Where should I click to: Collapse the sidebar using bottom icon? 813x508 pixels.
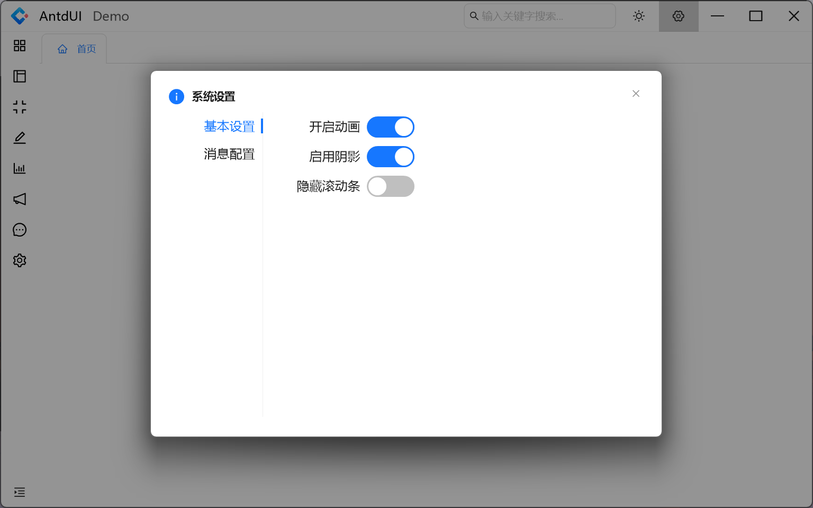tap(20, 492)
